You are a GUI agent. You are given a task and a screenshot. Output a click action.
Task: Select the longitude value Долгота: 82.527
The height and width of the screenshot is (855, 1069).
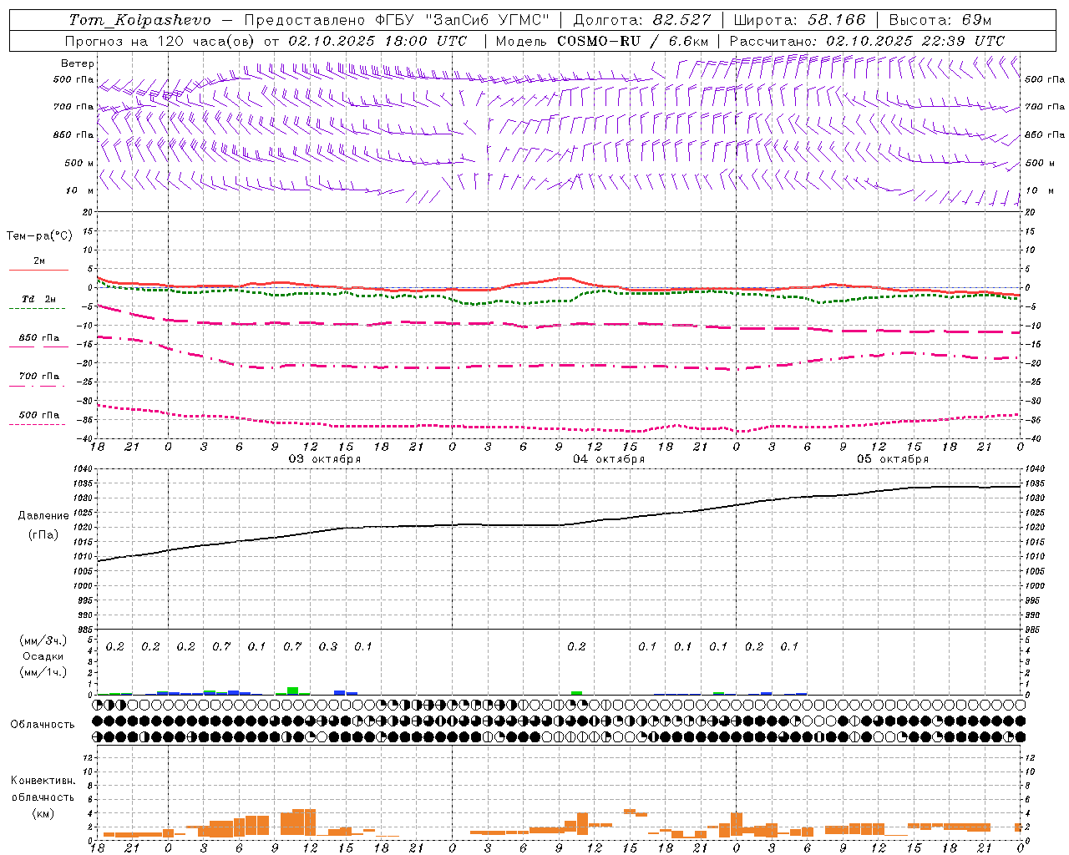(642, 19)
